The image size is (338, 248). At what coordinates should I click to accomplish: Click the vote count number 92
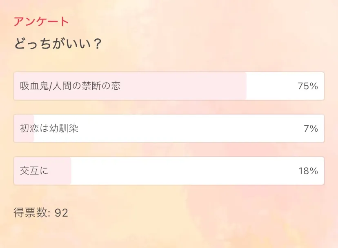point(61,213)
